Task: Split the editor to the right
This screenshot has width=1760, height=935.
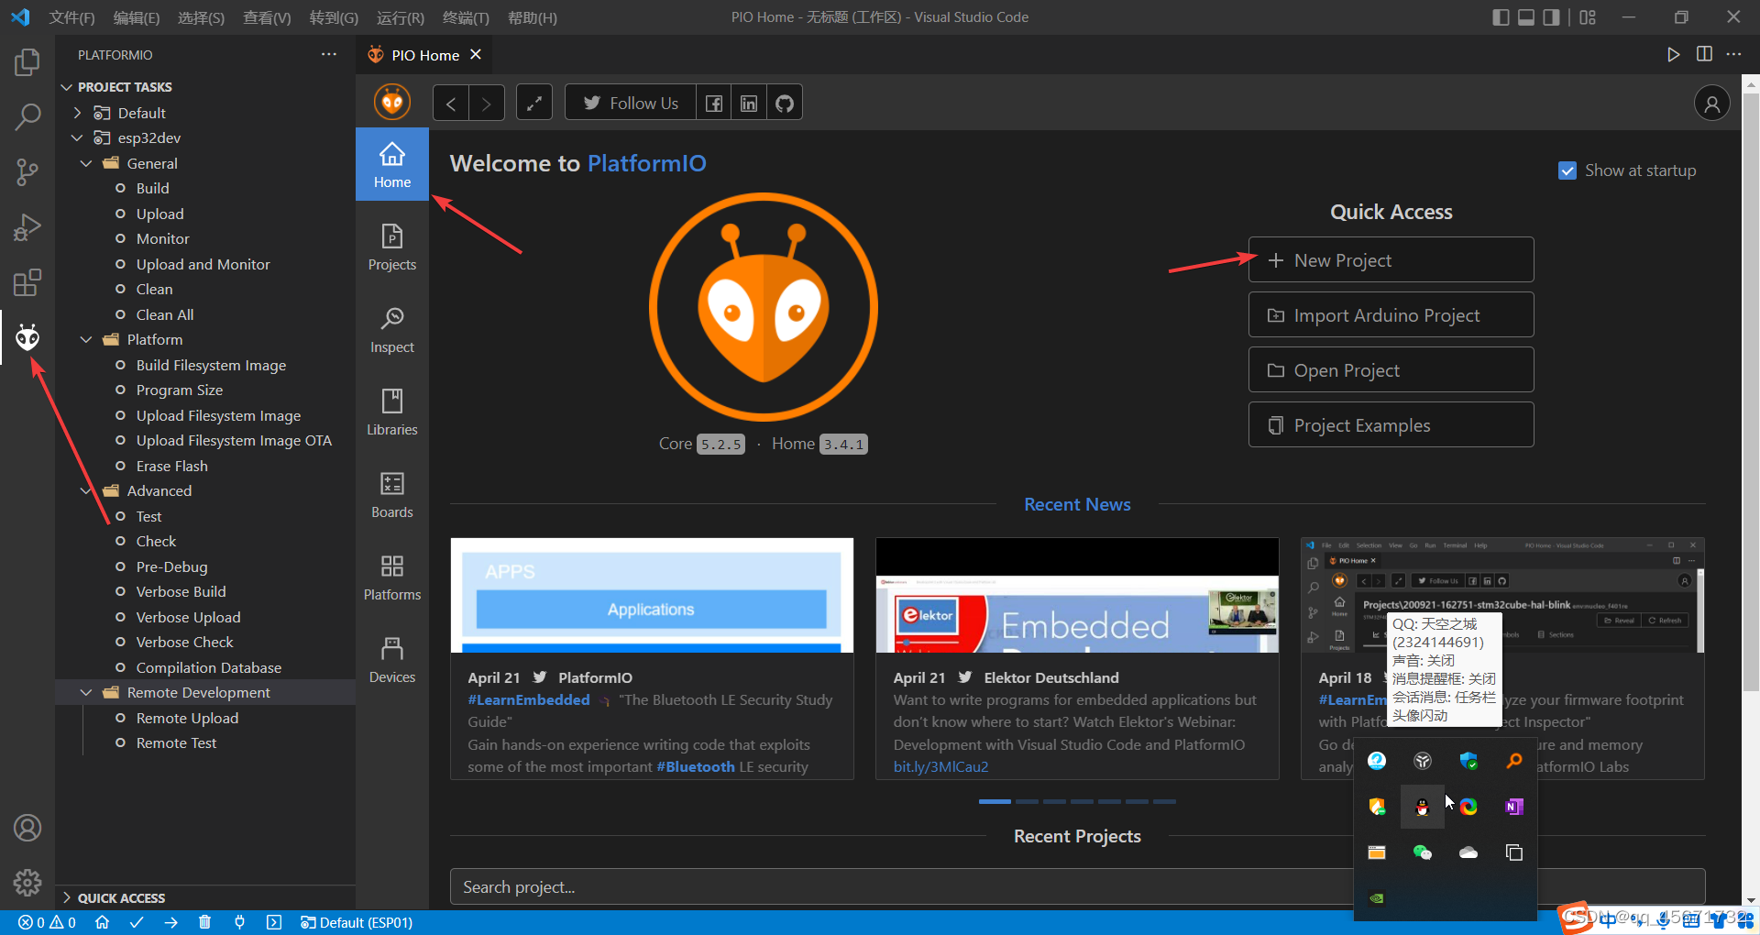Action: click(1704, 54)
